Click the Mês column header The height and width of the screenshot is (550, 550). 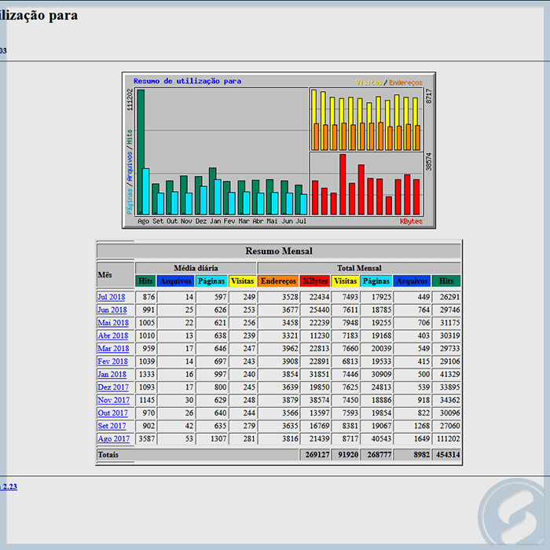coord(104,275)
